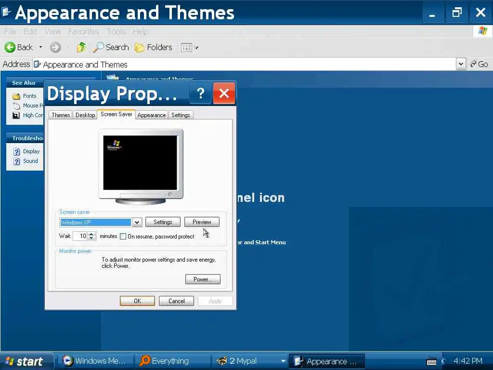Viewport: 493px width, 370px height.
Task: Switch to the Themes tab
Action: click(x=61, y=115)
